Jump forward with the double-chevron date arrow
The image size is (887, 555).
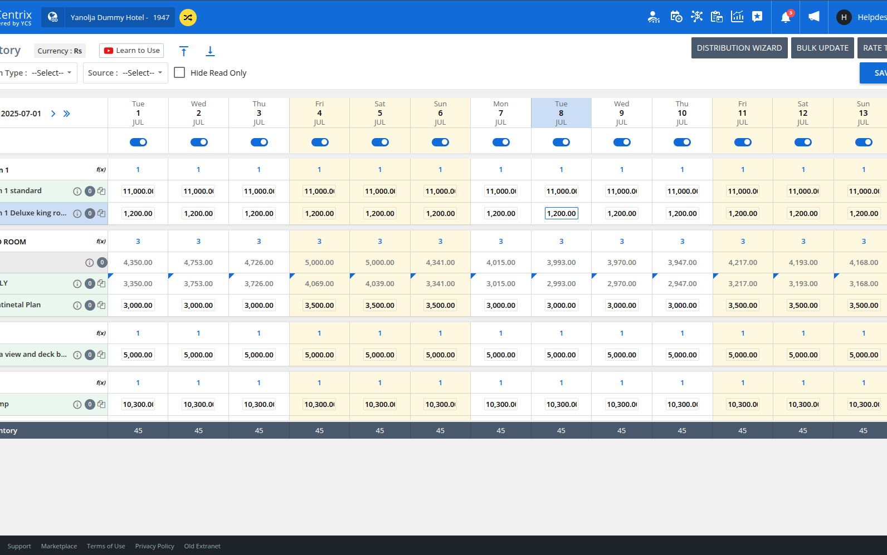[67, 114]
